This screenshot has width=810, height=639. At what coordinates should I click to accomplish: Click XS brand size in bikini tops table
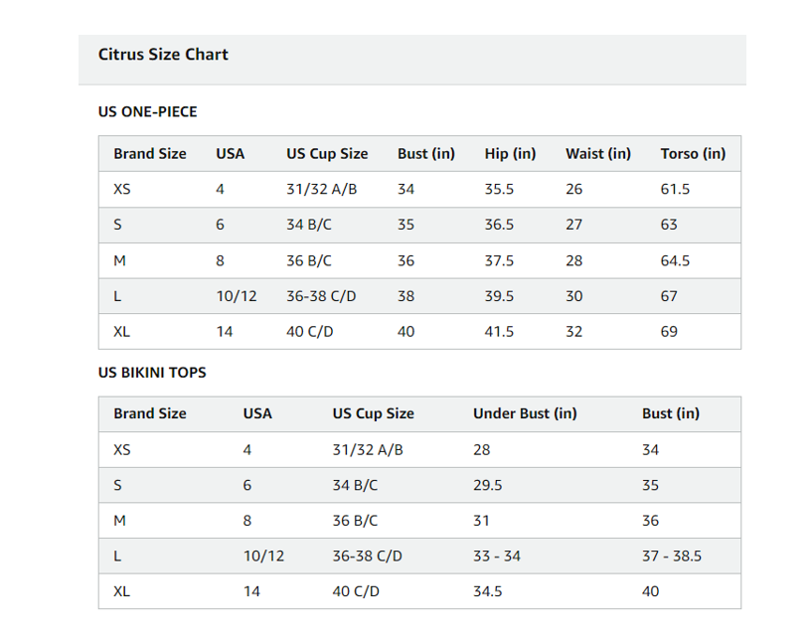point(122,450)
